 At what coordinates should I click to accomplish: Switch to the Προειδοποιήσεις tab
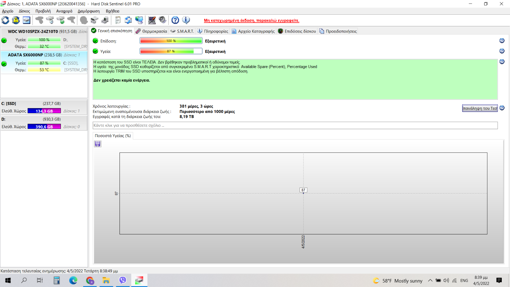coord(338,31)
